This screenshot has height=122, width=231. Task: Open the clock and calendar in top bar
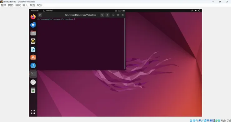(x=120, y=11)
